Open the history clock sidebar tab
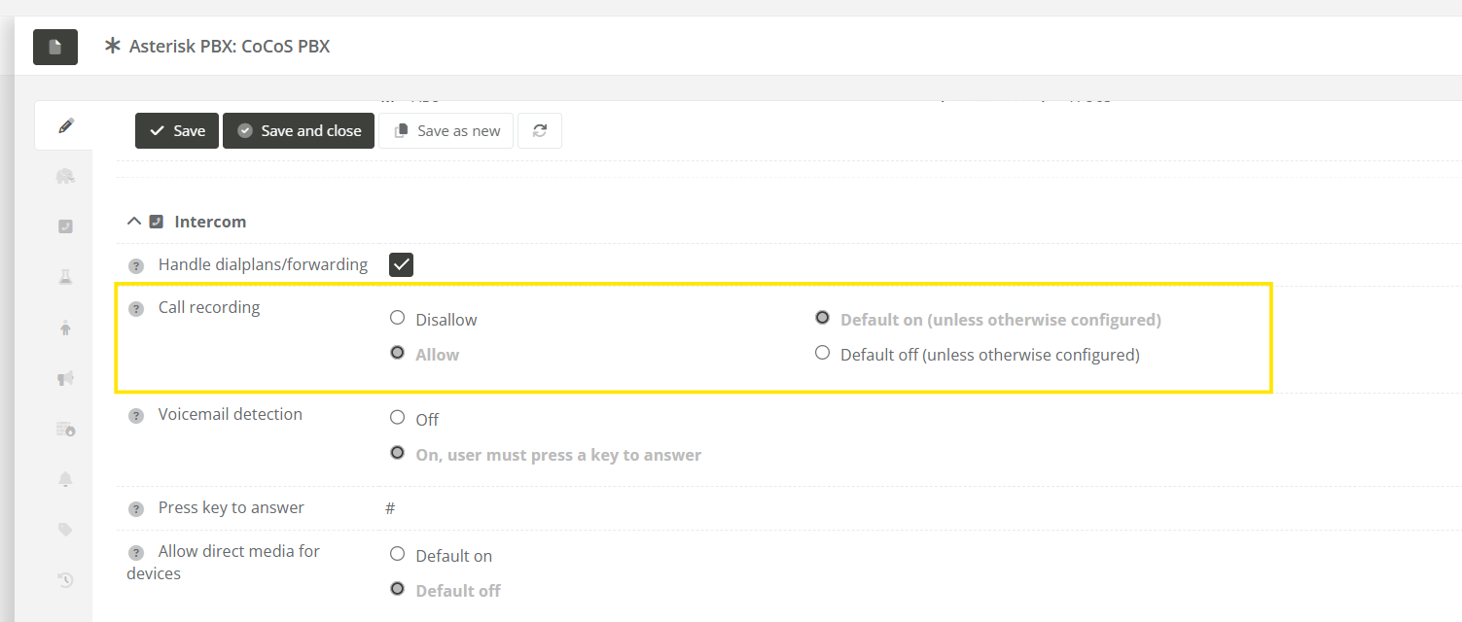This screenshot has width=1462, height=622. [x=65, y=580]
